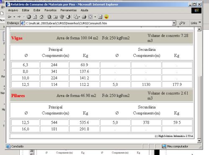Click the Pilares weight cell 291.8
The height and width of the screenshot is (155, 209).
[84, 129]
